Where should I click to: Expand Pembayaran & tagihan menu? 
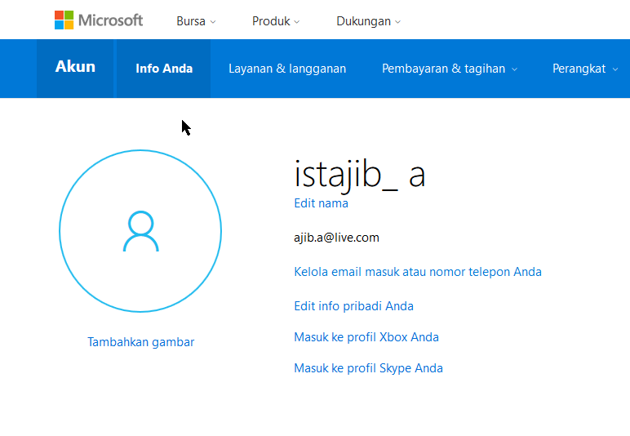tap(450, 69)
